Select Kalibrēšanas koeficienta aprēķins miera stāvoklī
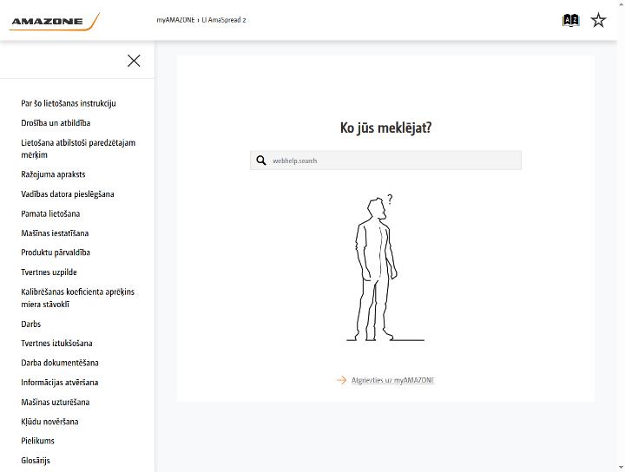Viewport: 625px width, 472px height. coord(78,298)
